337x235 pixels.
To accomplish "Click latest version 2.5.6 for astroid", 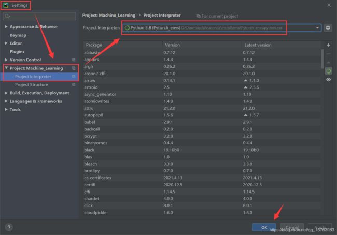I will pyautogui.click(x=254, y=87).
